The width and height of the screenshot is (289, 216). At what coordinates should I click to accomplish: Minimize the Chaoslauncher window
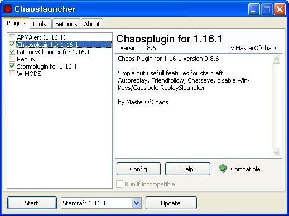click(x=254, y=9)
